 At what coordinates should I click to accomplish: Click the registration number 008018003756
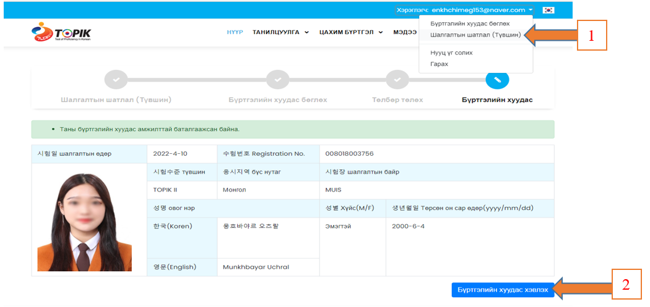(x=349, y=153)
